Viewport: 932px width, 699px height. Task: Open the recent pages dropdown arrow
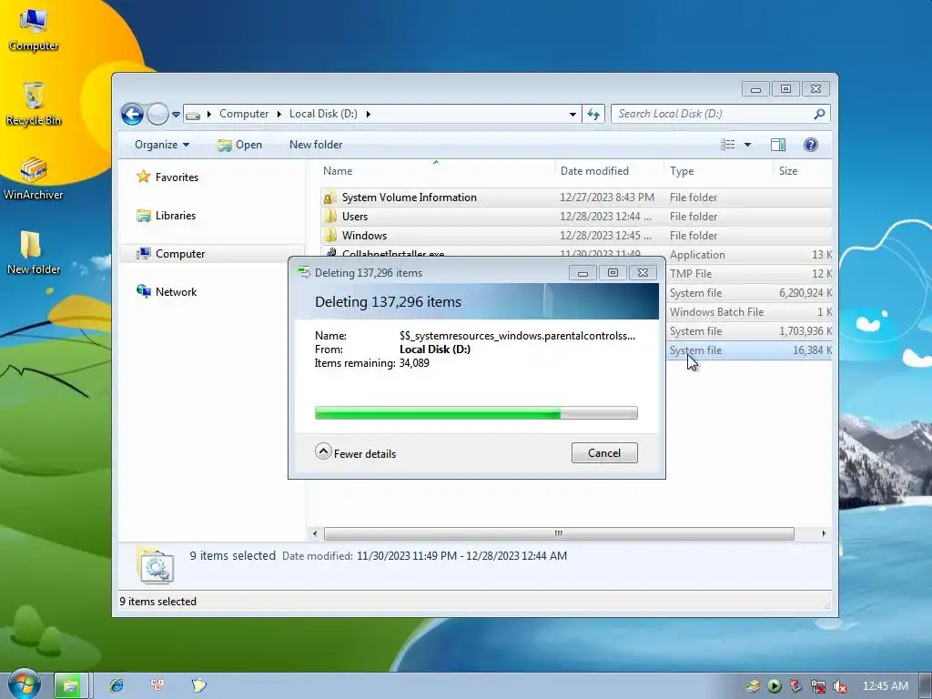pyautogui.click(x=176, y=114)
